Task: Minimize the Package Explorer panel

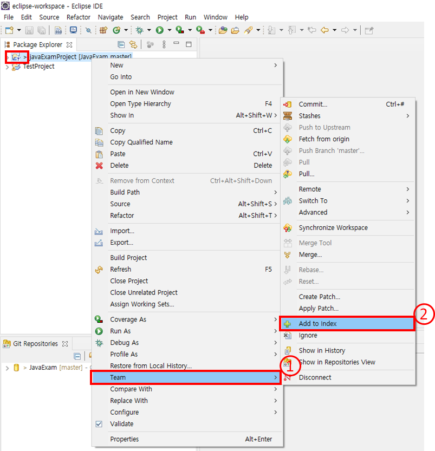Action: [x=177, y=43]
